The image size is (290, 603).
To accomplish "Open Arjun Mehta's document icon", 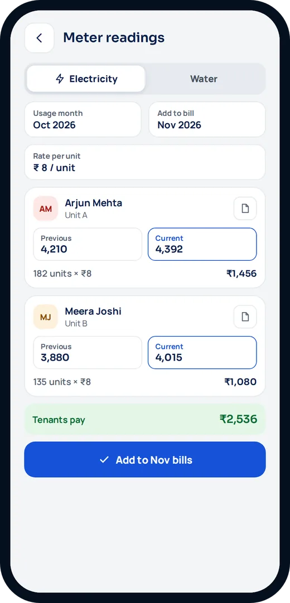I will (x=245, y=208).
